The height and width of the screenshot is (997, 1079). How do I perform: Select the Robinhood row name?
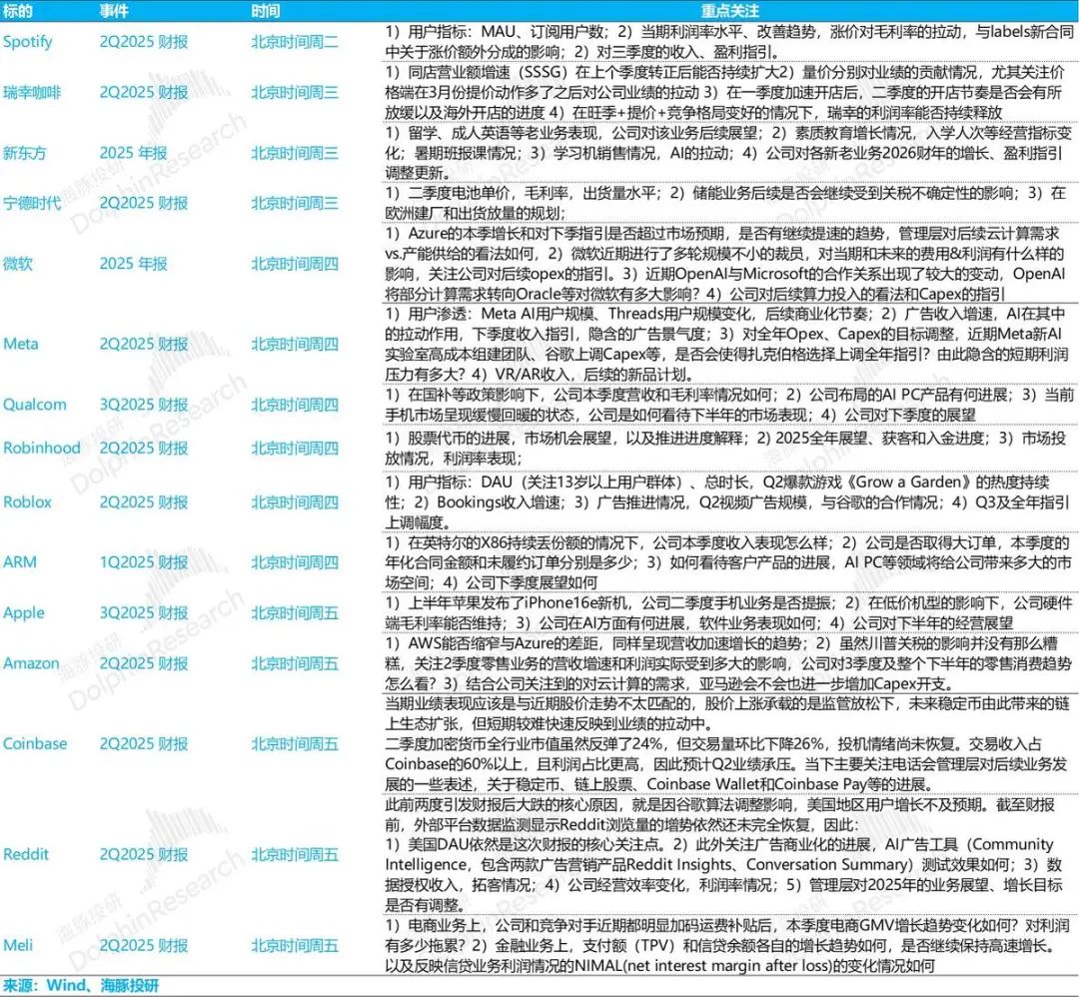pyautogui.click(x=41, y=448)
